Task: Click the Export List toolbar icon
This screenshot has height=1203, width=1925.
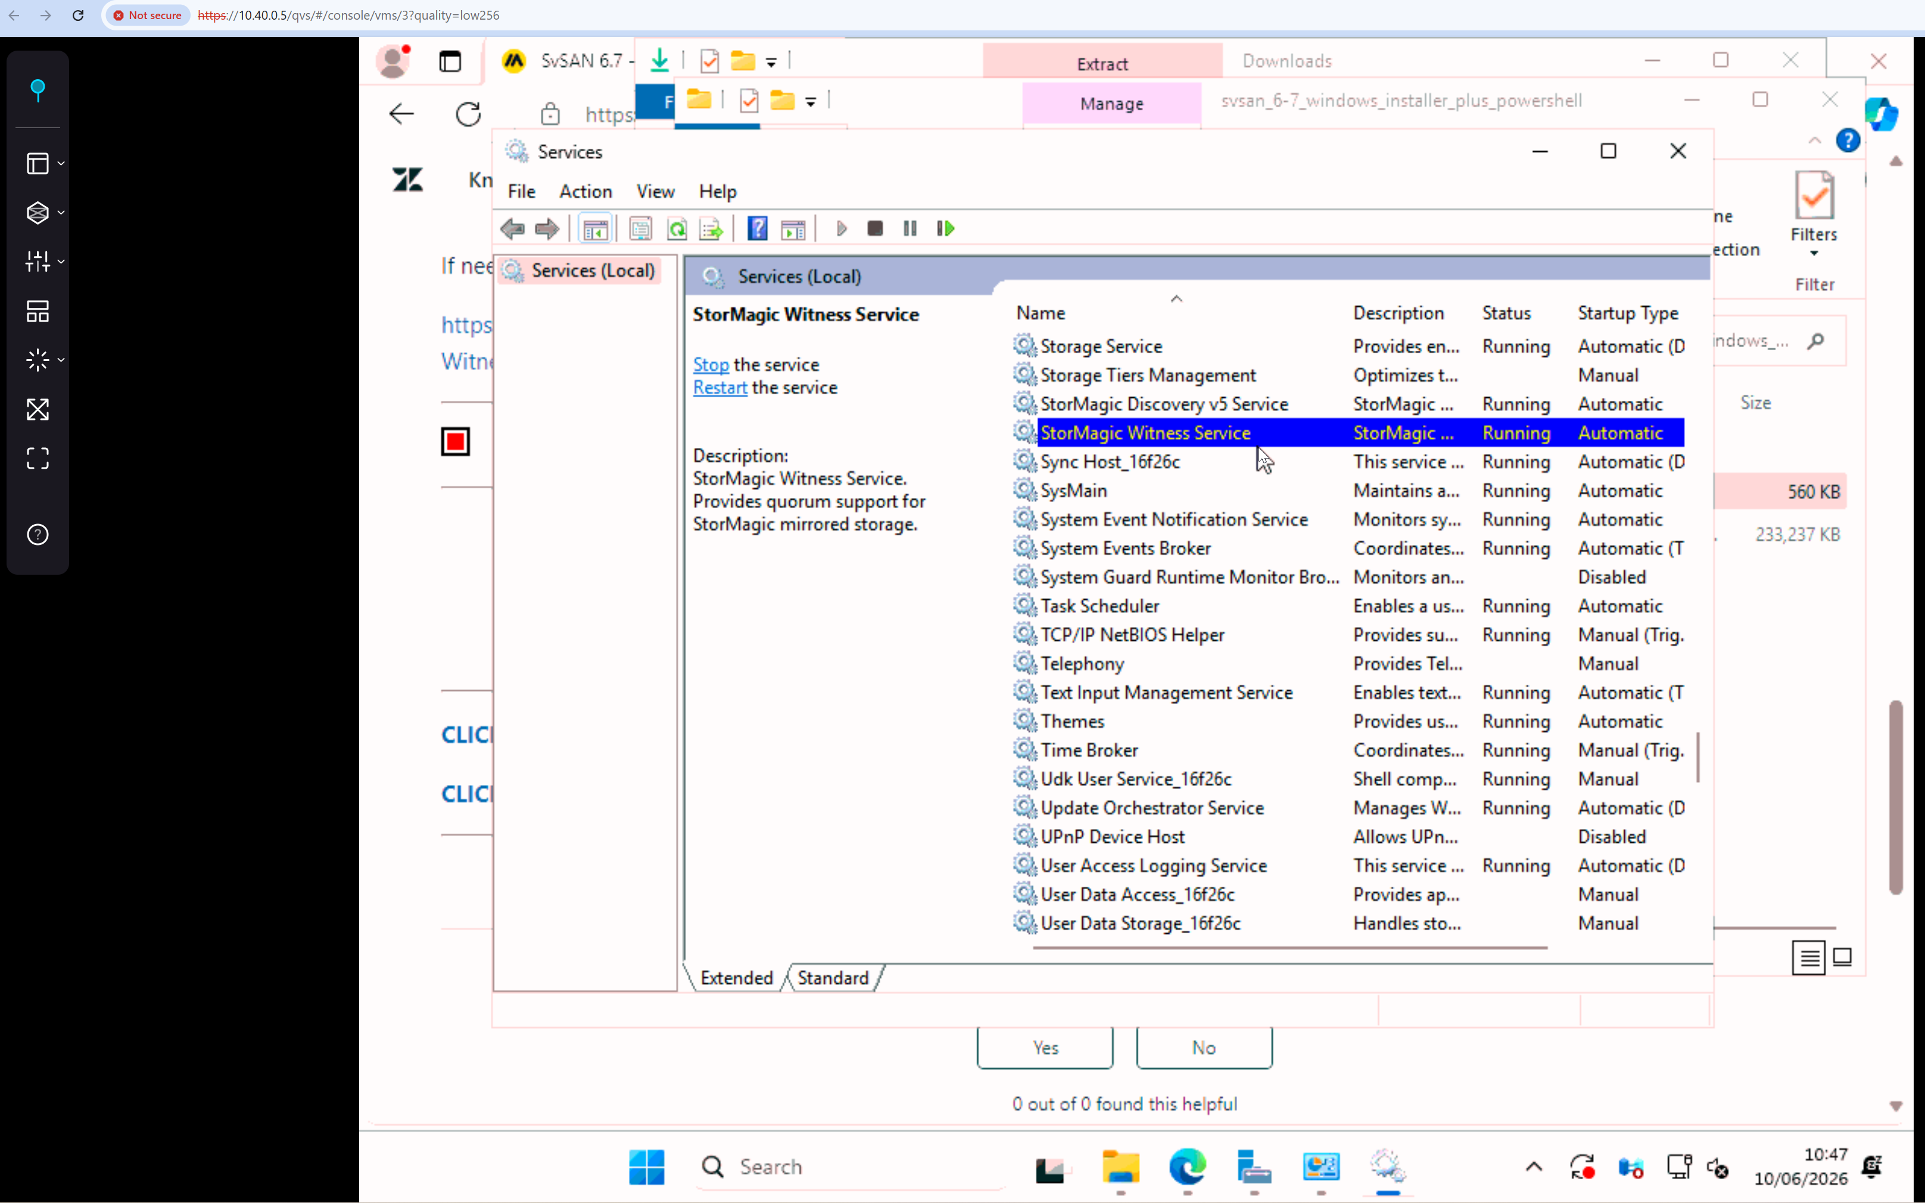Action: [x=711, y=229]
